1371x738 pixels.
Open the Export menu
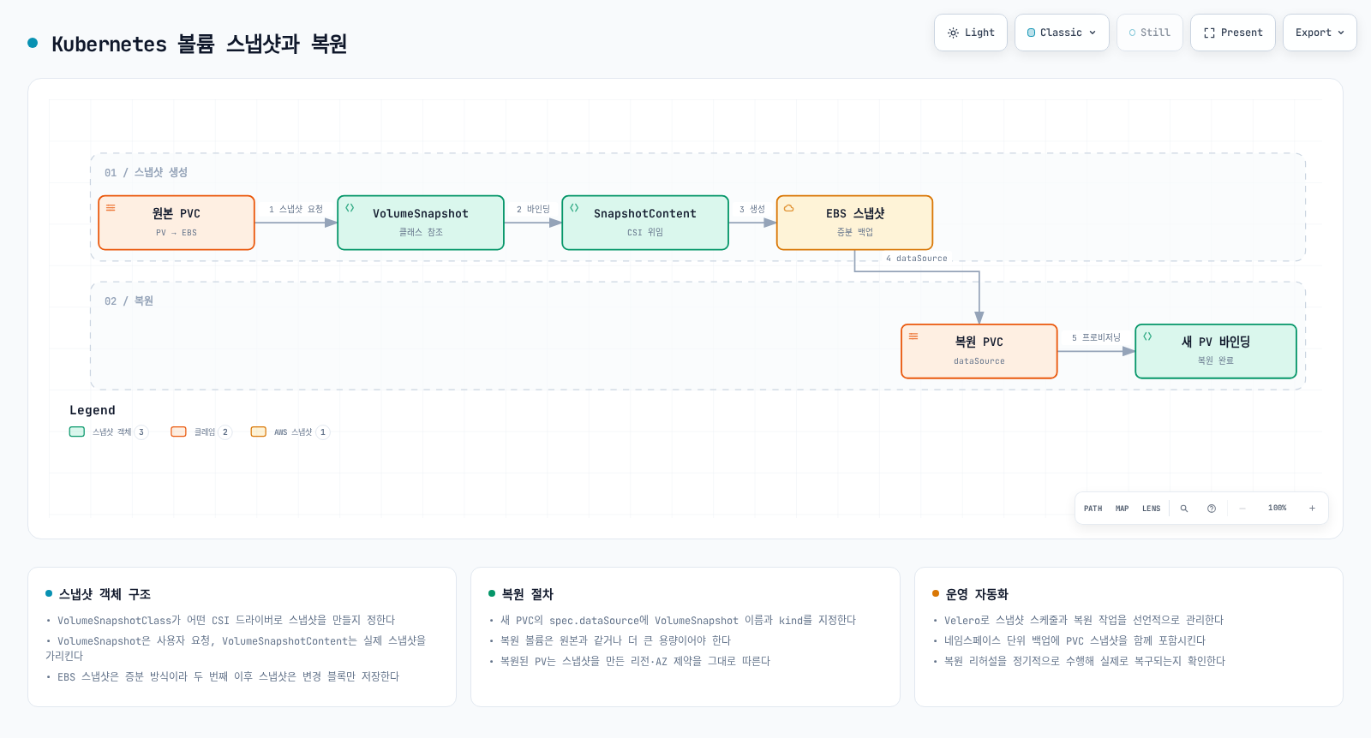click(x=1320, y=33)
